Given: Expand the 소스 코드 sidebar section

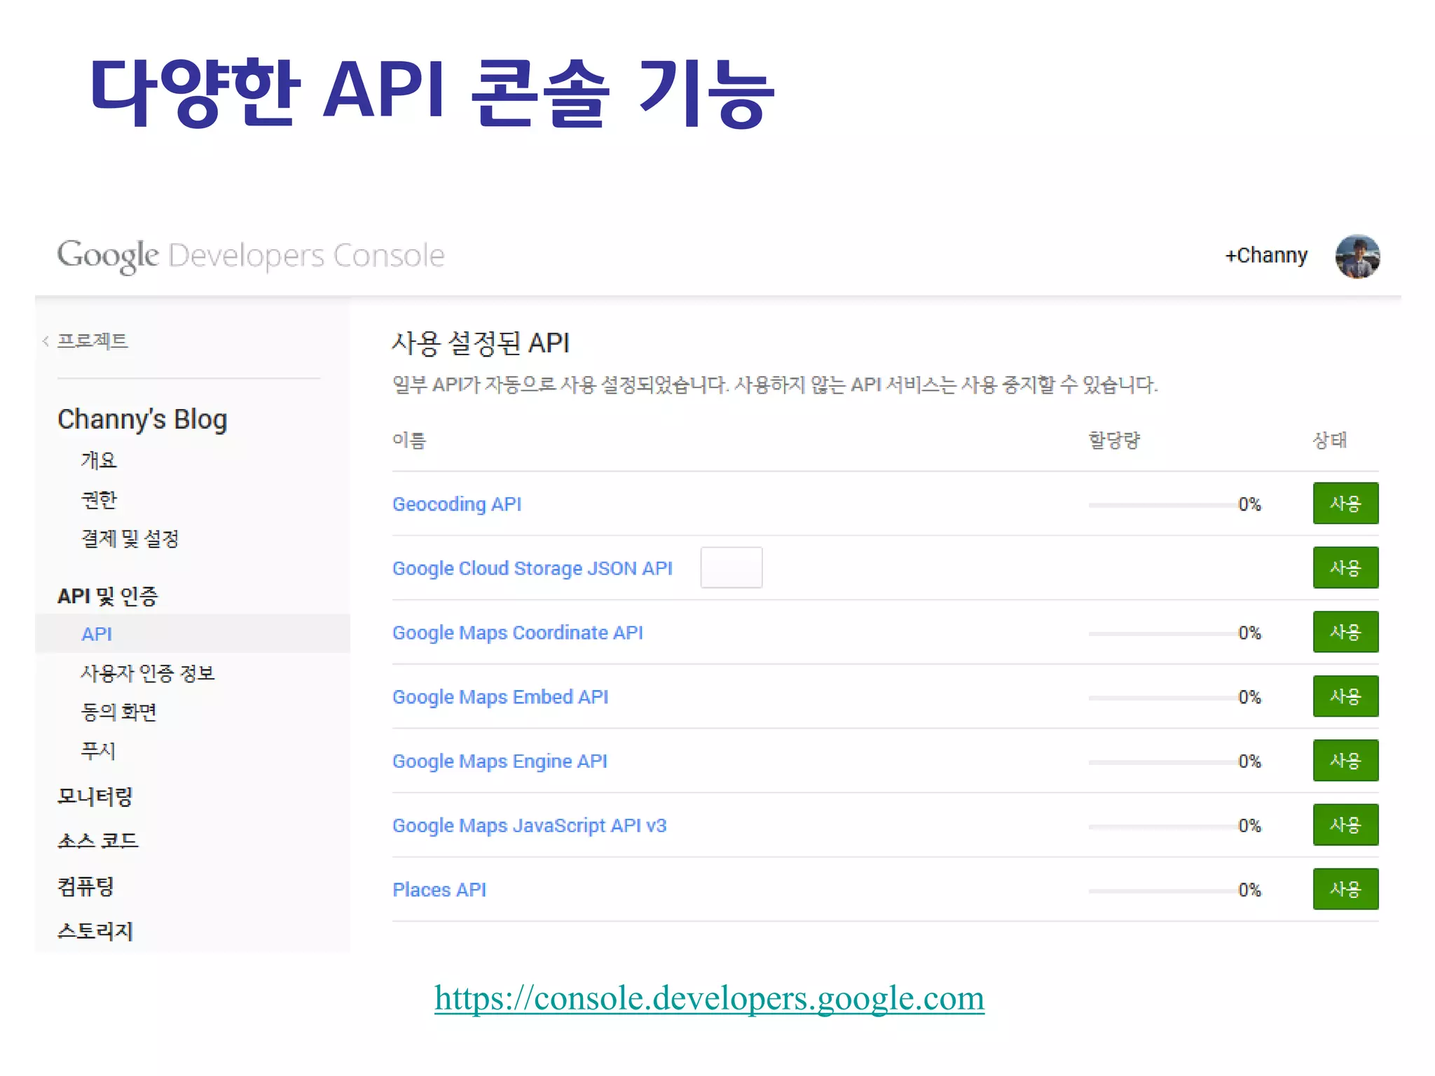Looking at the screenshot, I should (98, 841).
